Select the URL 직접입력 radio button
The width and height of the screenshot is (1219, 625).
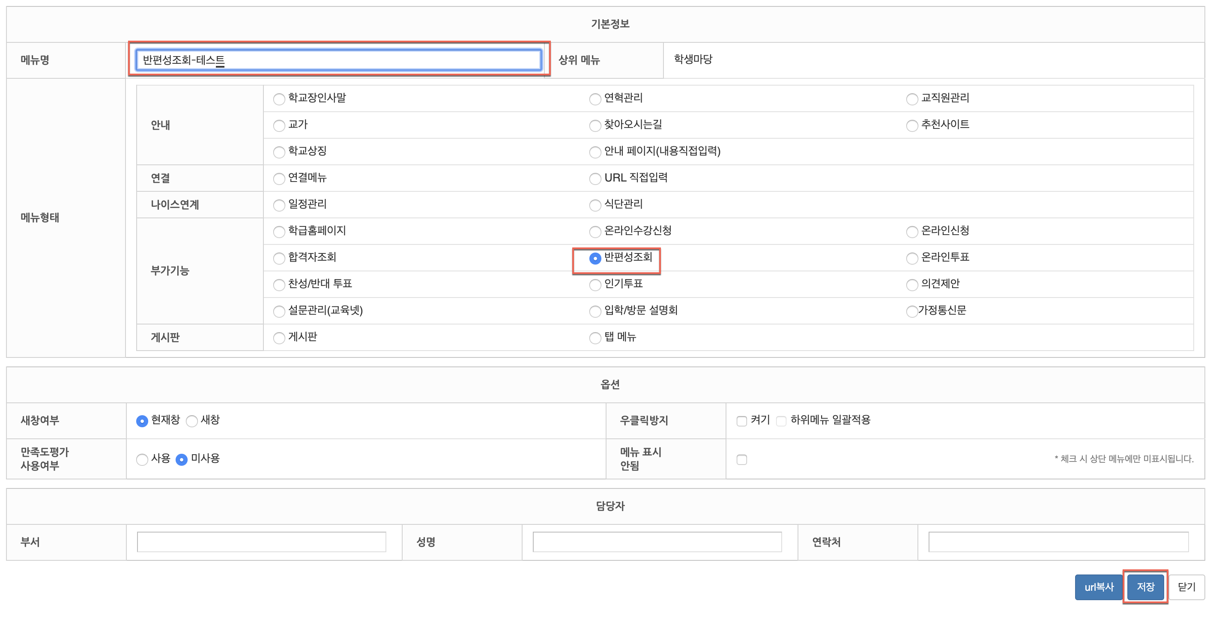(595, 179)
